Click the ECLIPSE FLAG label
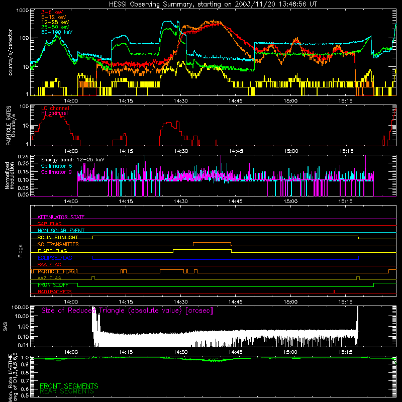This screenshot has height=402, width=402. click(55, 258)
